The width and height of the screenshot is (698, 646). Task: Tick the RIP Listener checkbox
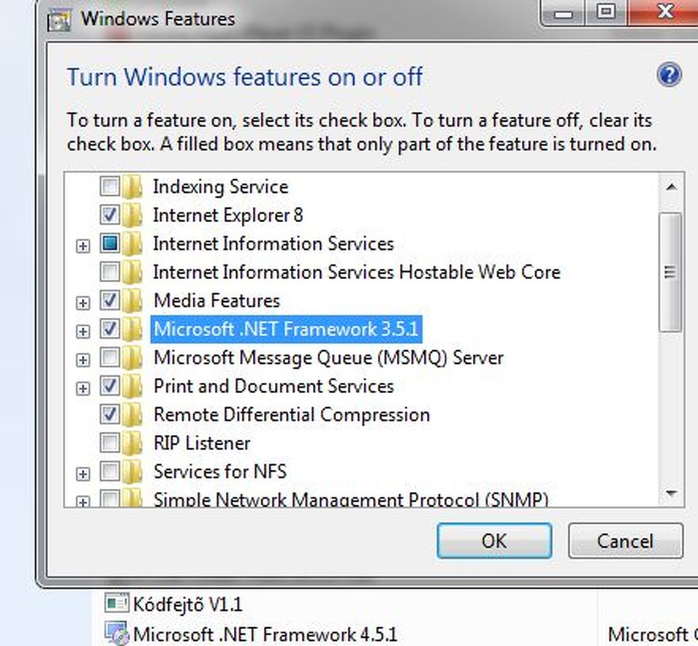click(x=110, y=443)
